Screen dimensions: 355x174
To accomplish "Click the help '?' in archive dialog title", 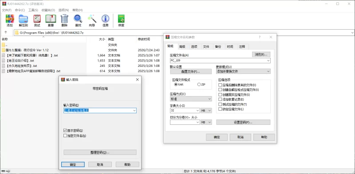I will 260,37.
